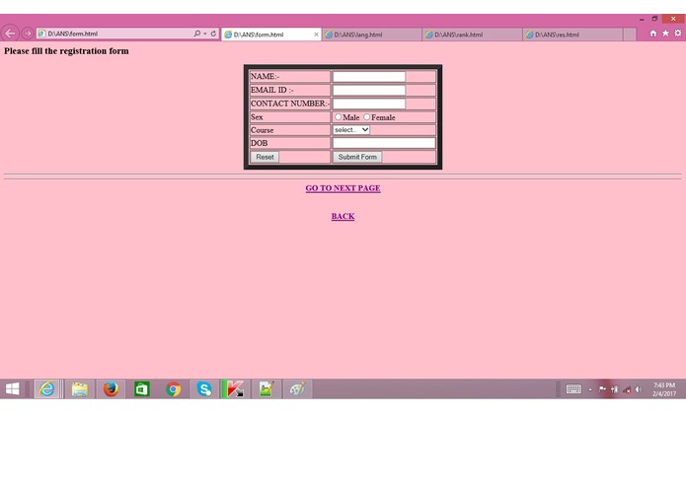Click the 'Sex' label cell
The width and height of the screenshot is (686, 487).
click(289, 117)
